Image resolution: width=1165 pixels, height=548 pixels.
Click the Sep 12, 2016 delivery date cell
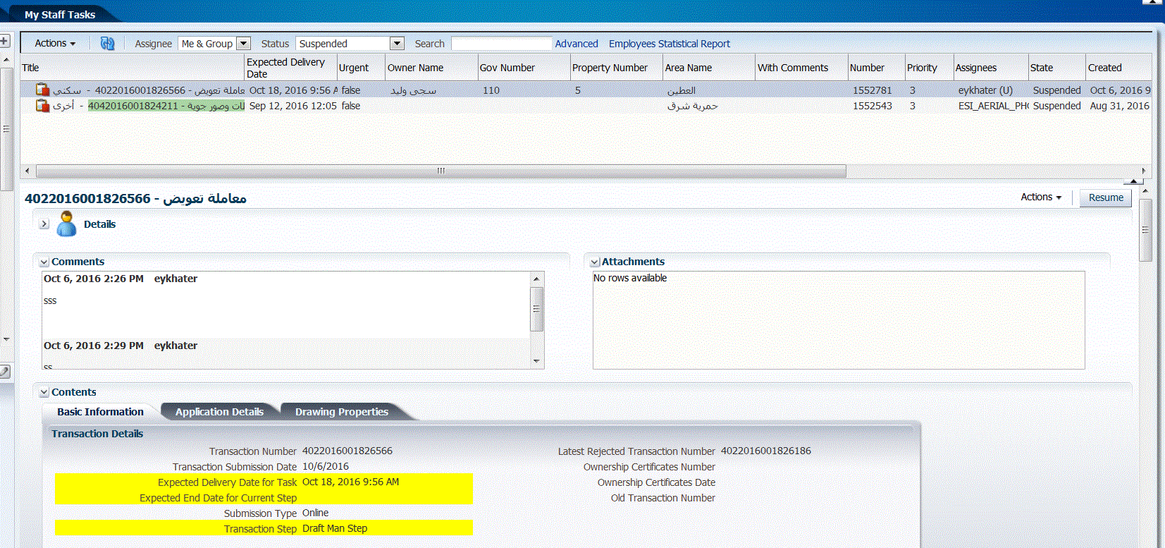293,106
